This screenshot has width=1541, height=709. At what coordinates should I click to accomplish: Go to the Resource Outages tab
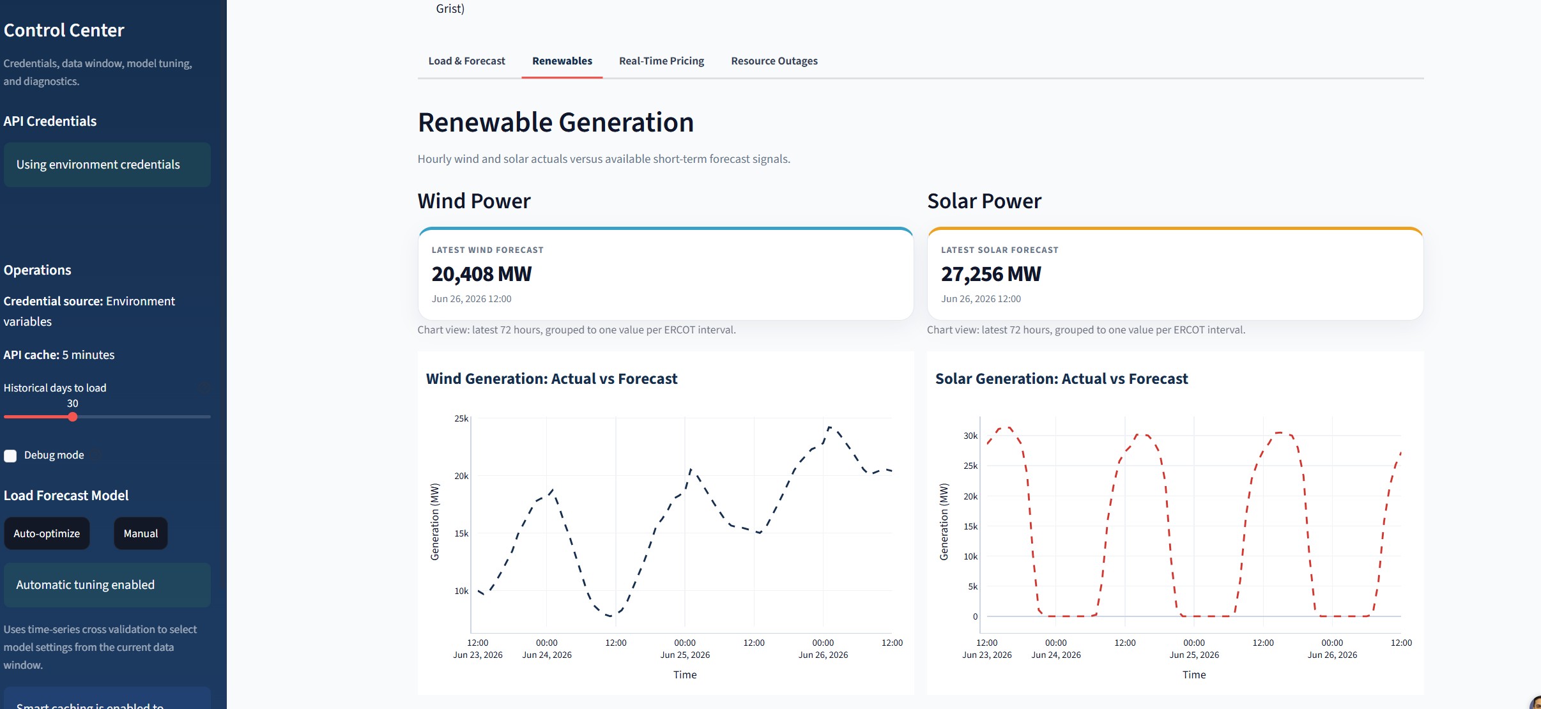(x=774, y=61)
